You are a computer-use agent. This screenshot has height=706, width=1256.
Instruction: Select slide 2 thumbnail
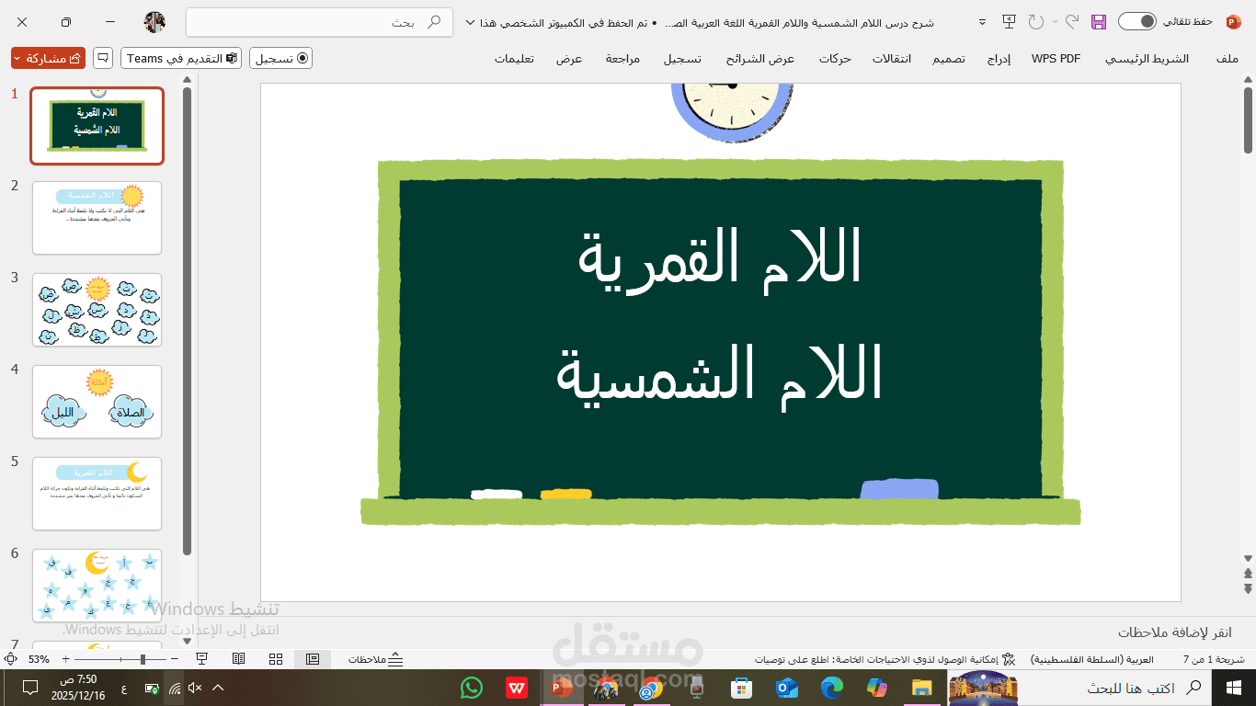97,218
